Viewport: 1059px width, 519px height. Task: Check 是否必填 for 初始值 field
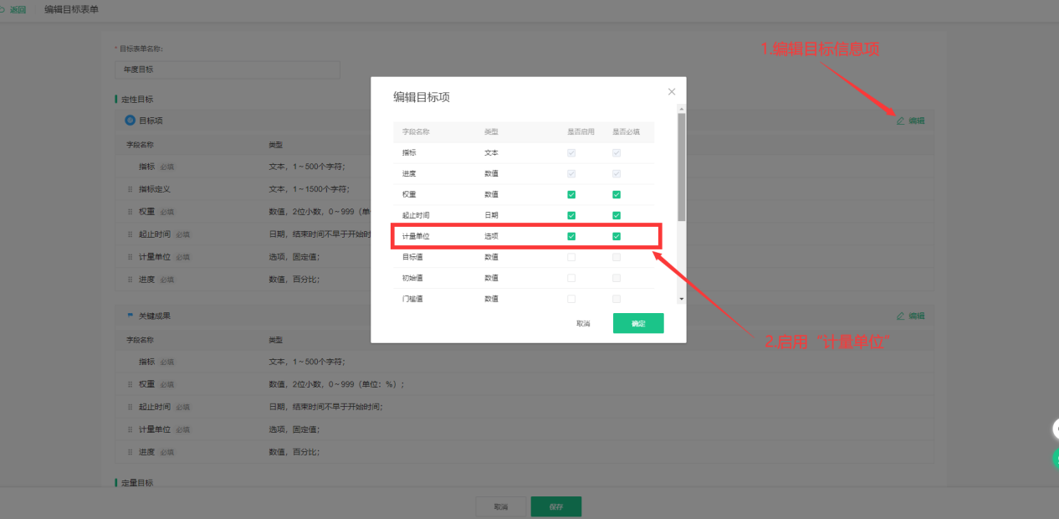coord(616,278)
